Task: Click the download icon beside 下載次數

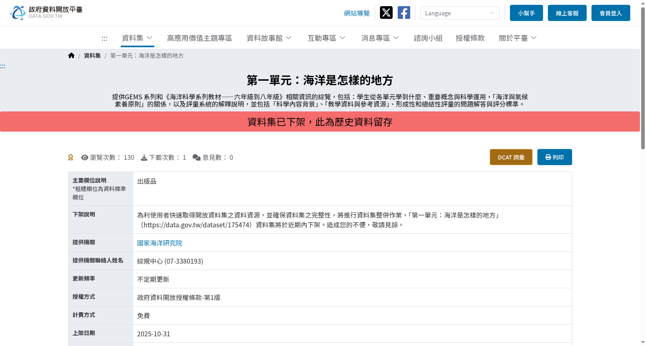Action: click(144, 157)
